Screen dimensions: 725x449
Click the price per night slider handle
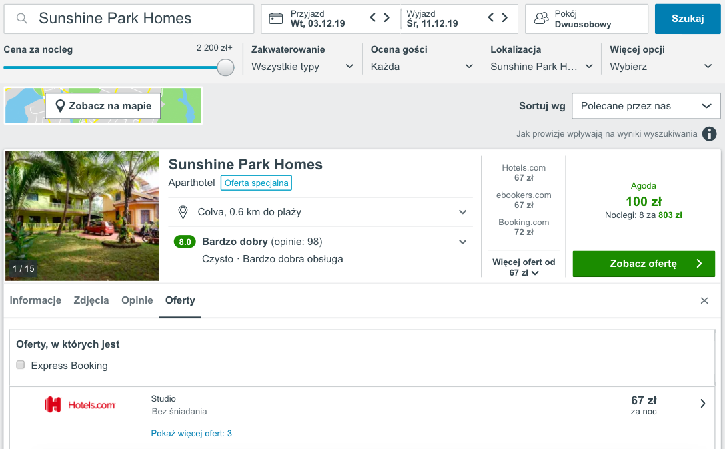click(225, 67)
